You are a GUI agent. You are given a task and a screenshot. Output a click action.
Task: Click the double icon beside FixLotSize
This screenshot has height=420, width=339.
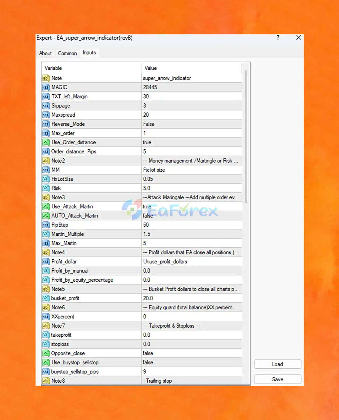46,179
